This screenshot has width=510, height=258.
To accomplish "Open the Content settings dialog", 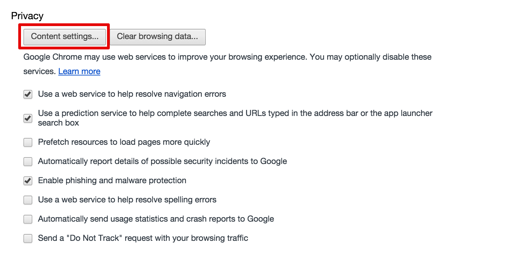I will [x=65, y=37].
